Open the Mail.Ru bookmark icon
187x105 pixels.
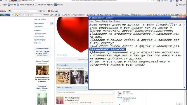(56, 5)
